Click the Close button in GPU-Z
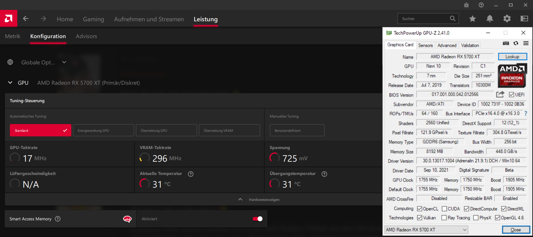 (x=516, y=230)
